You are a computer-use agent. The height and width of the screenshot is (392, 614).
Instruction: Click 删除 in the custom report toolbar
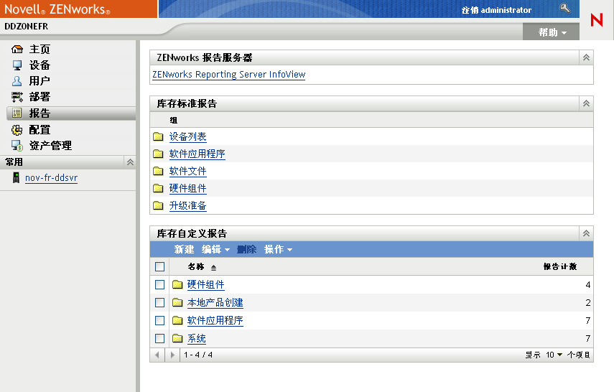247,249
